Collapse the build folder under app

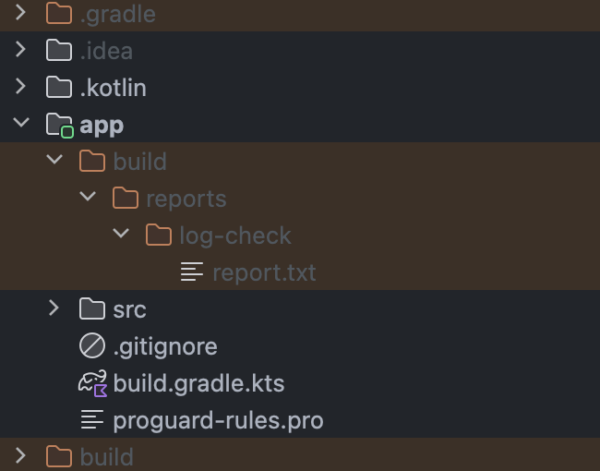[54, 159]
